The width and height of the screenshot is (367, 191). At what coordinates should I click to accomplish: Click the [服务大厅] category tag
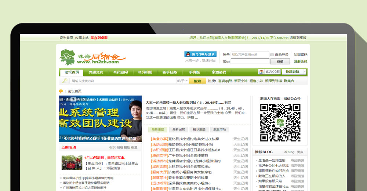coord(159,172)
